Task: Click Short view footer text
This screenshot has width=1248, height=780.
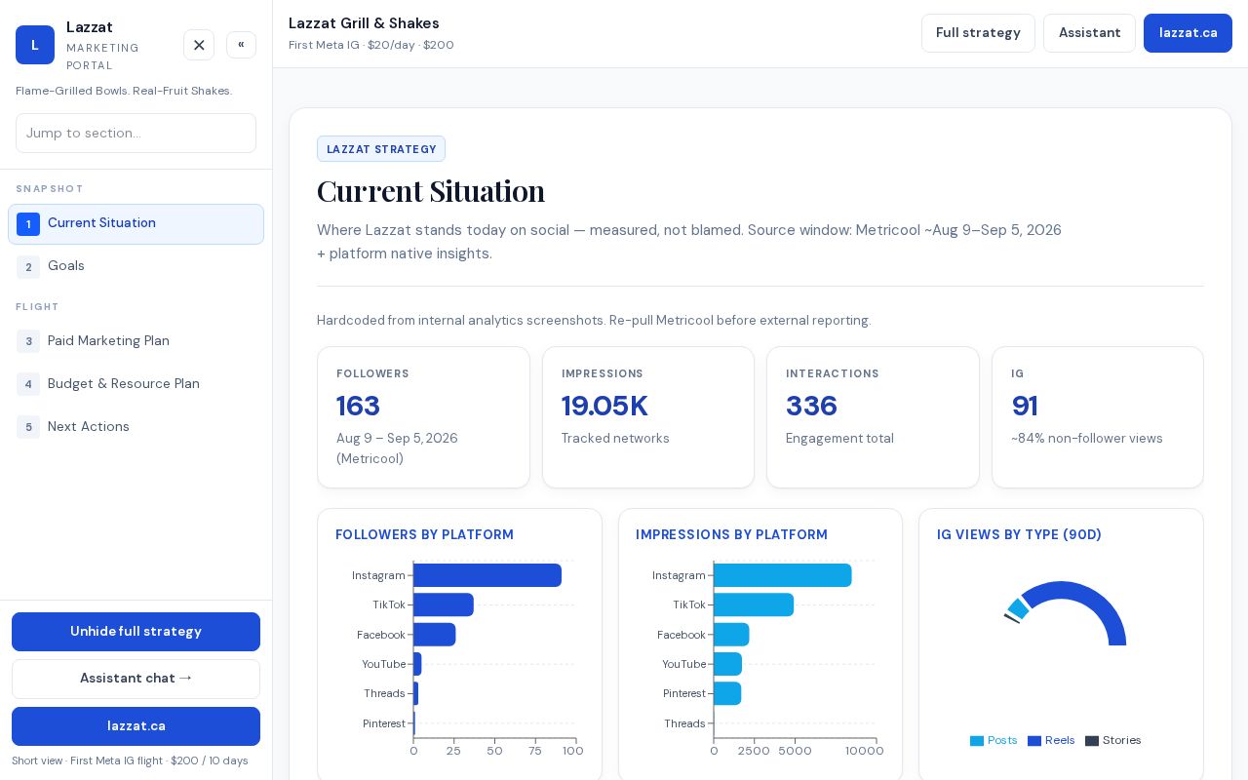Action: pos(130,760)
